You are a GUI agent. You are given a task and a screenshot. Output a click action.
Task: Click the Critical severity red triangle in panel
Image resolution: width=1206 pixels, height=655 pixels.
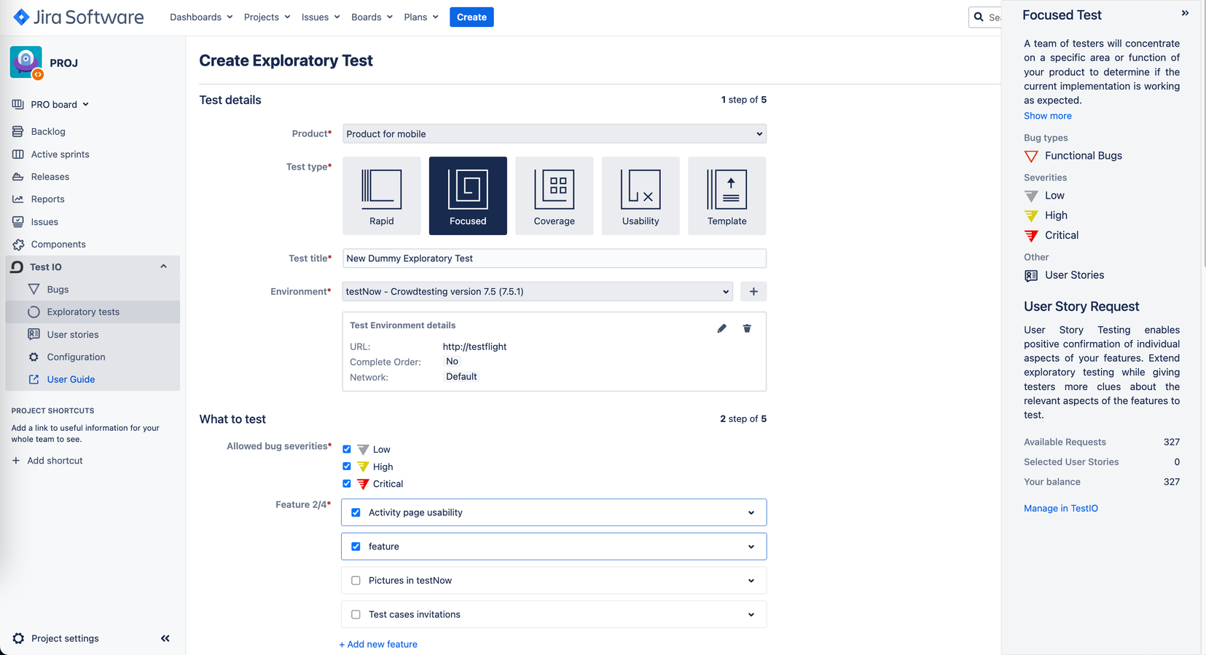pos(1031,236)
